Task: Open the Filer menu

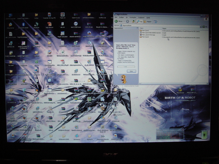Action: (x=116, y=17)
